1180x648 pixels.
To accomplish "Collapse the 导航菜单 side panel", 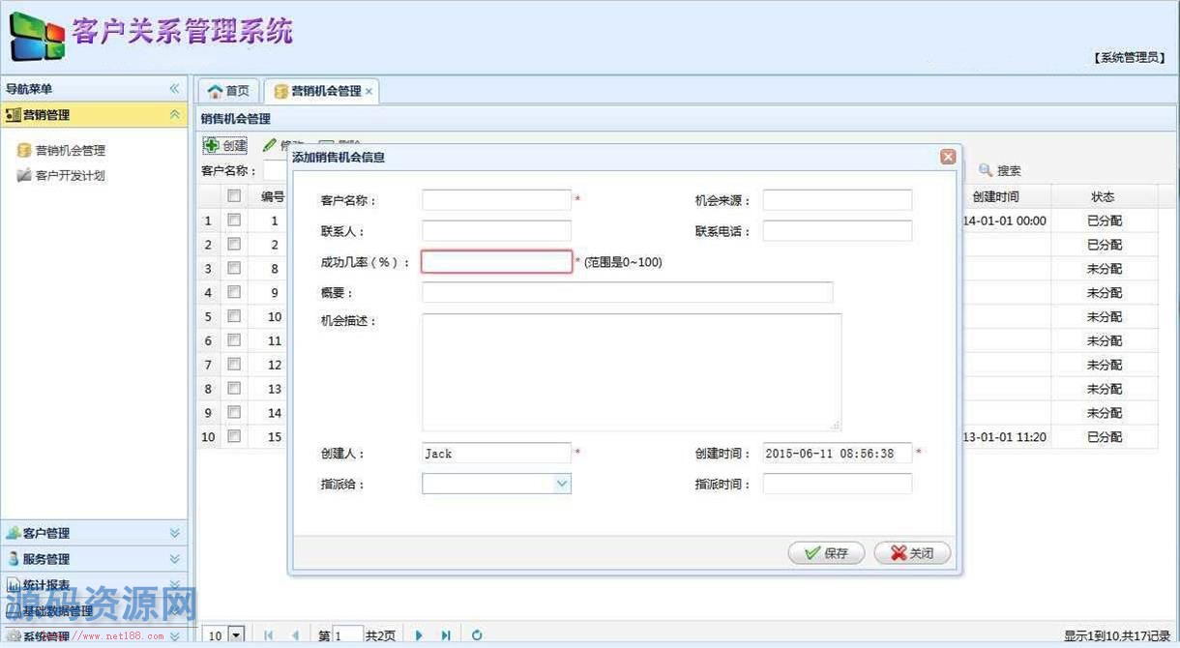I will click(x=174, y=89).
